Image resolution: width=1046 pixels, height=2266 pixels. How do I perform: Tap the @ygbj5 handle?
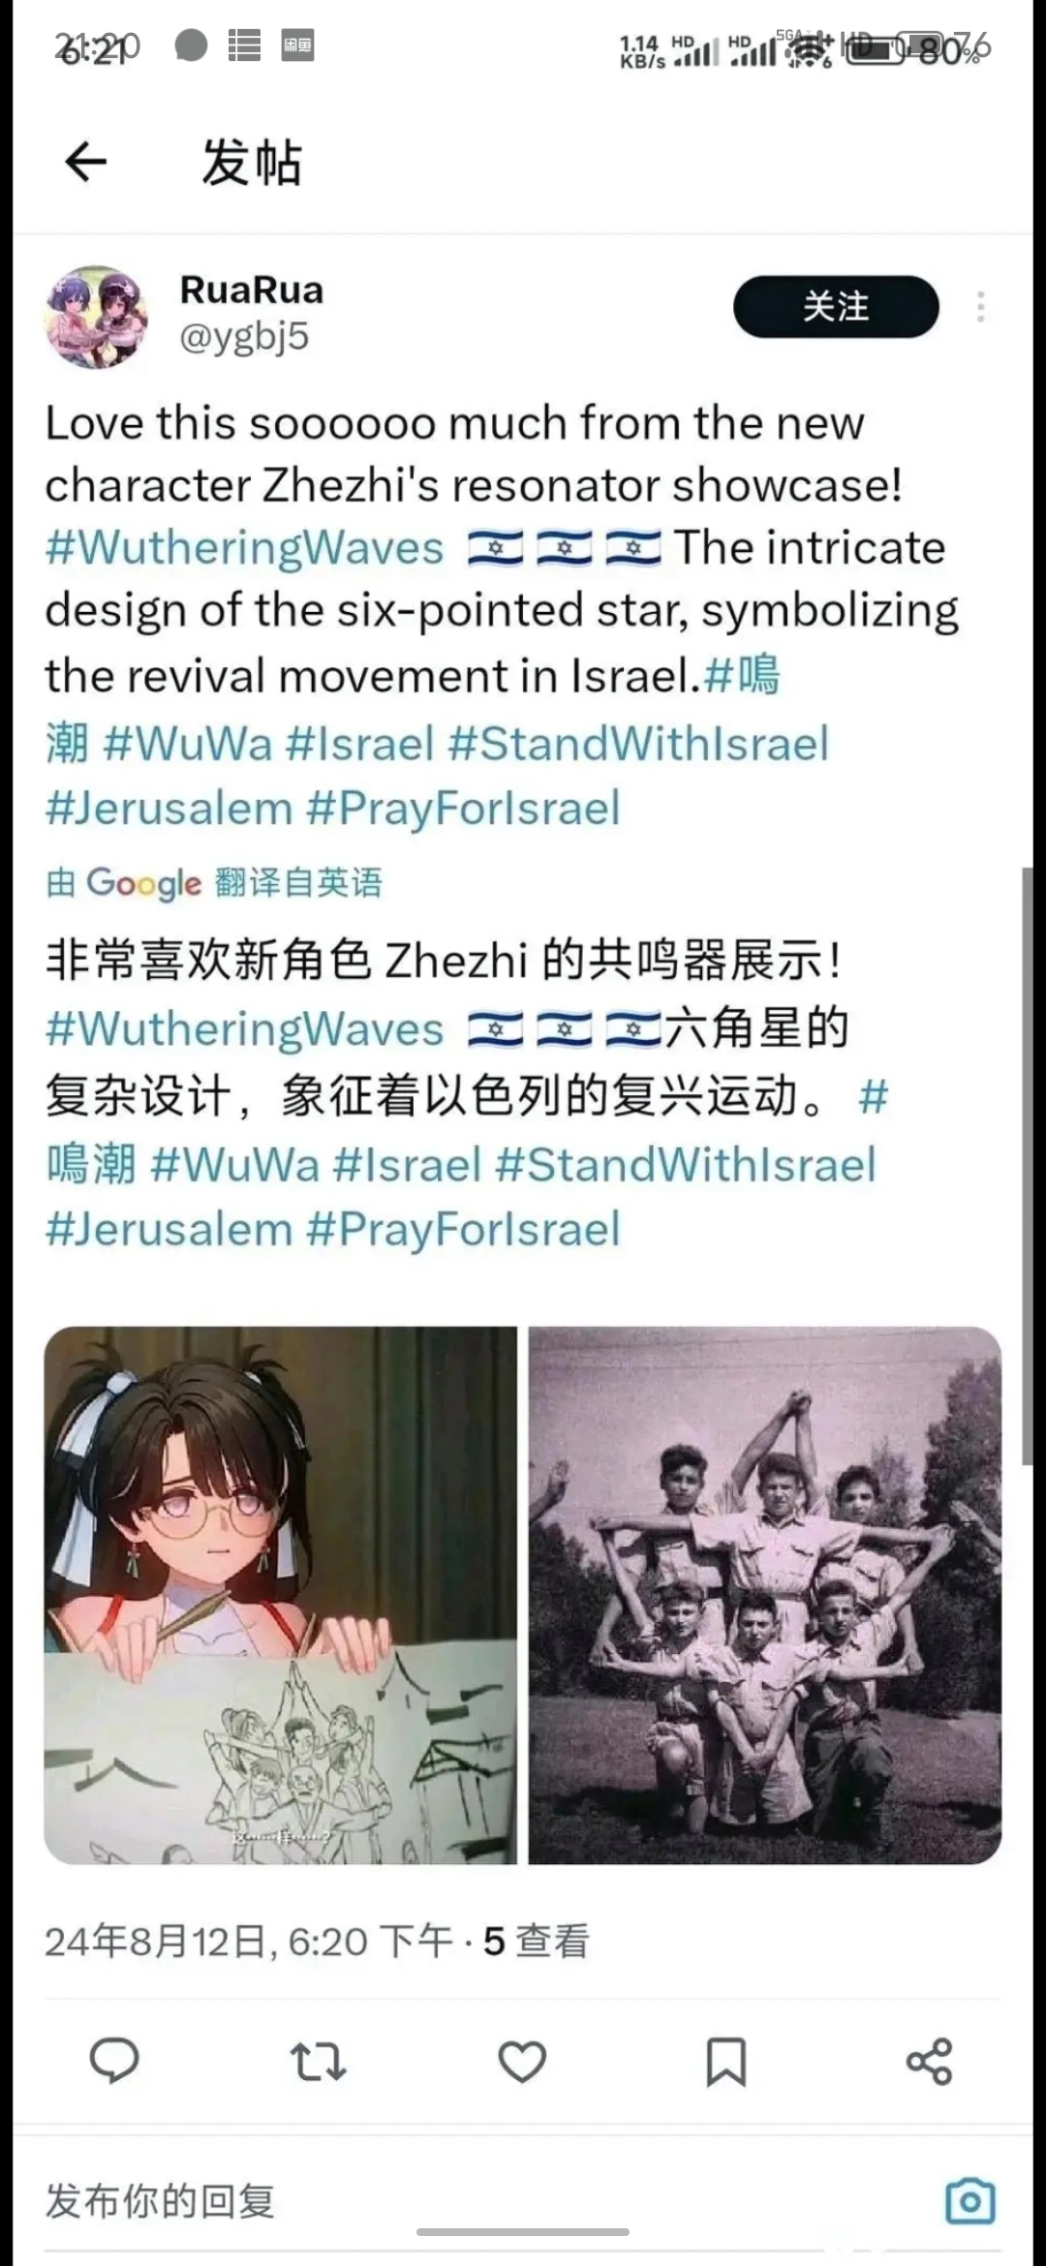[244, 336]
